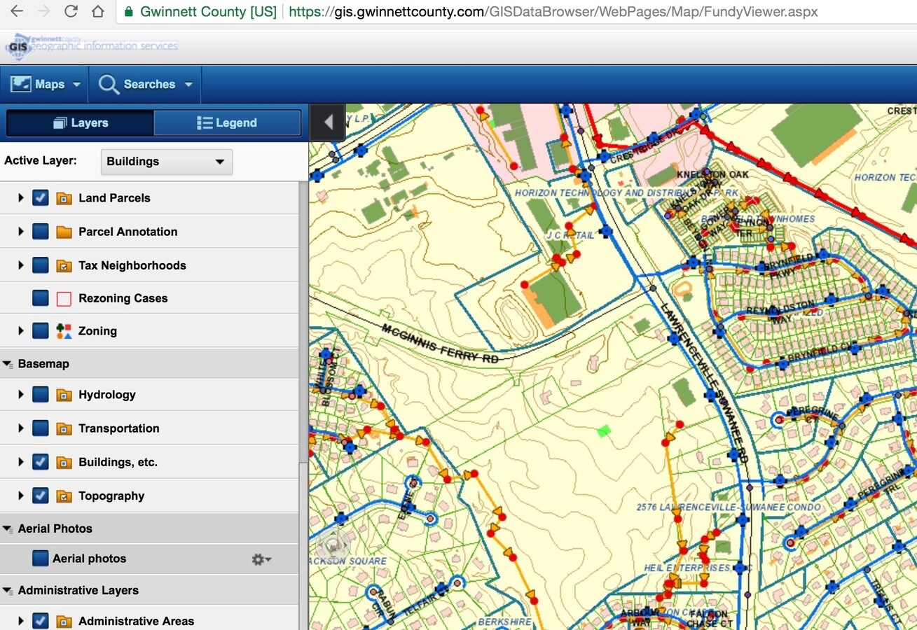The height and width of the screenshot is (630, 917).
Task: Enable the Hydrology layer checkbox
Action: point(41,395)
